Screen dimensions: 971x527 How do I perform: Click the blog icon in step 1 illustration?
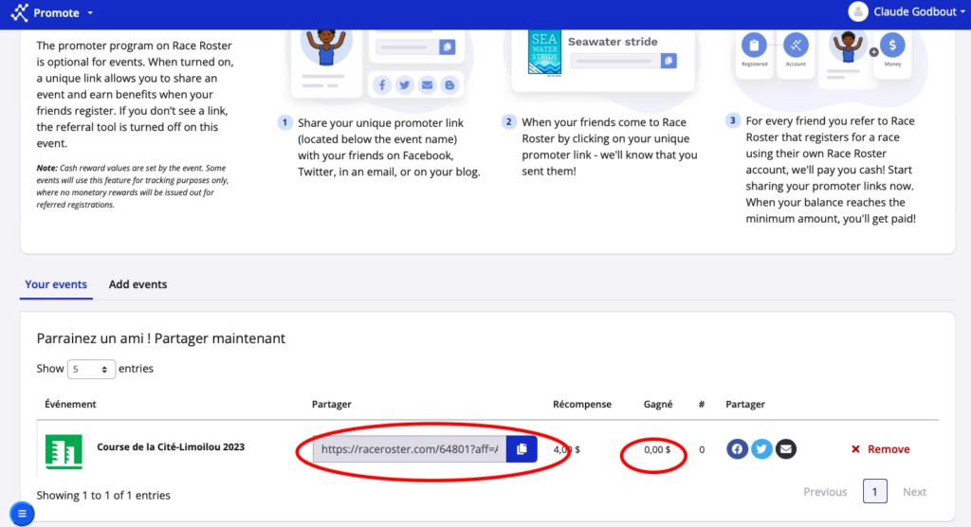(449, 85)
